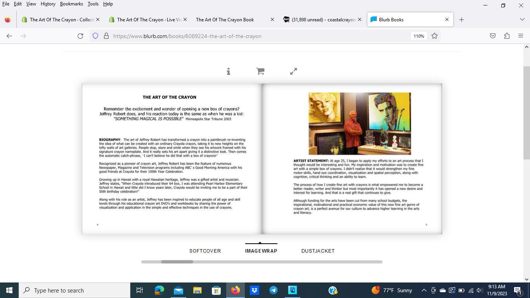This screenshot has width=530, height=298.
Task: Bookmark this page with star icon
Action: pyautogui.click(x=435, y=36)
